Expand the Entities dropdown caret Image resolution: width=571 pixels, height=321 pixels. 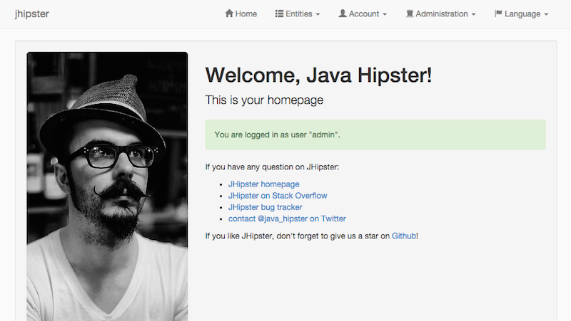pos(318,14)
